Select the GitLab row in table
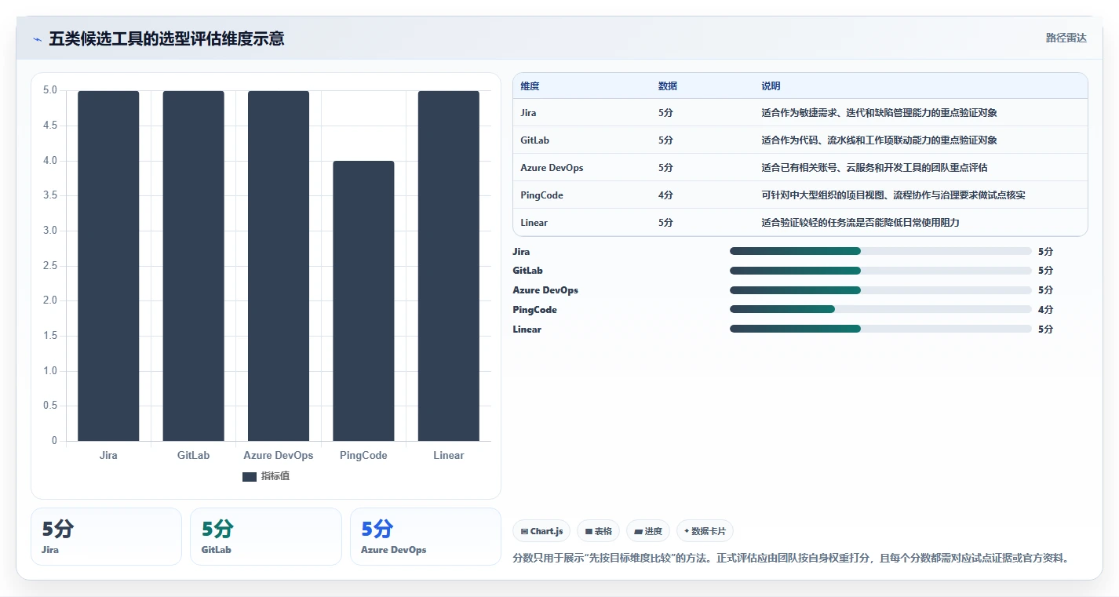Image resolution: width=1119 pixels, height=597 pixels. (800, 140)
